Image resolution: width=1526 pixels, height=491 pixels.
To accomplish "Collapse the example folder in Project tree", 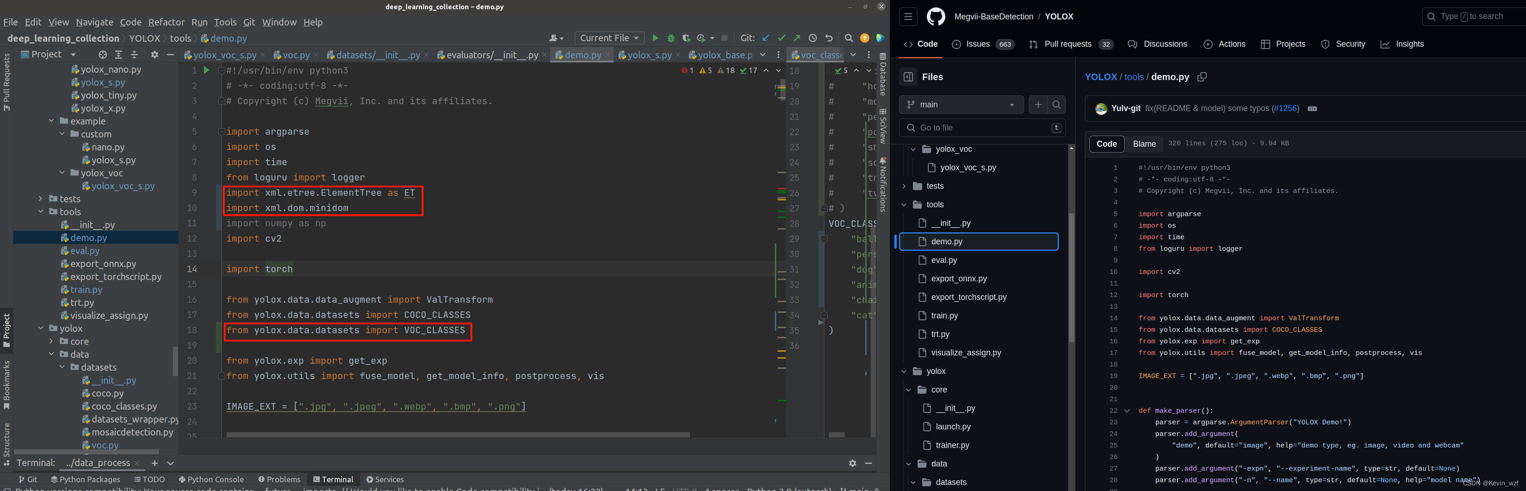I will tap(51, 121).
